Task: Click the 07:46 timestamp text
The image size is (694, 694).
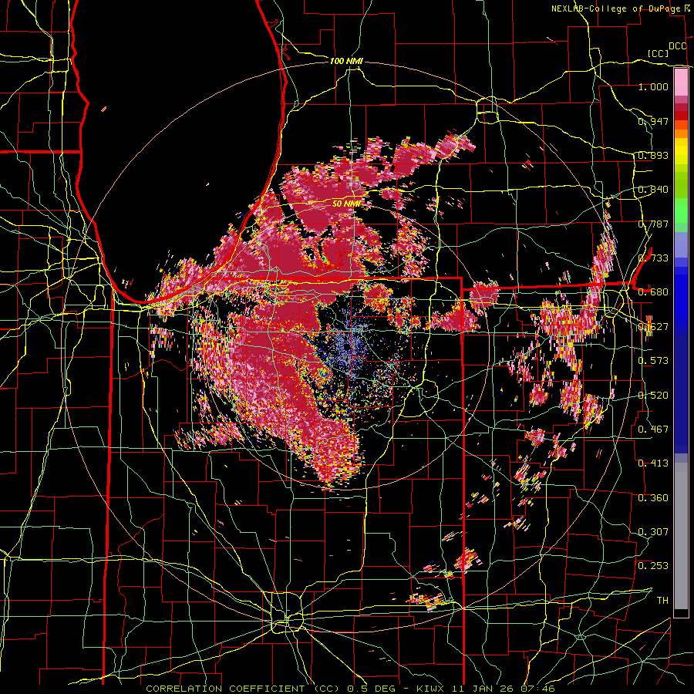Action: click(x=539, y=689)
